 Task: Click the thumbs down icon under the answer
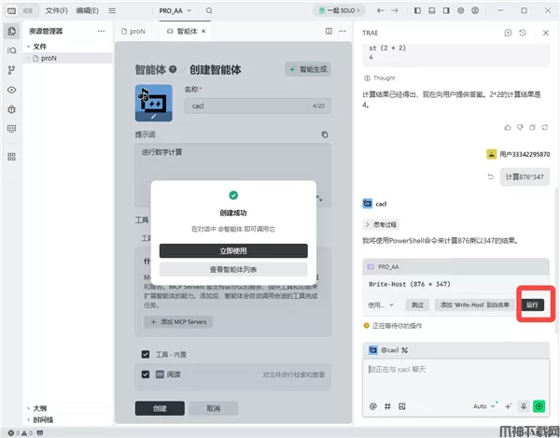(520, 127)
